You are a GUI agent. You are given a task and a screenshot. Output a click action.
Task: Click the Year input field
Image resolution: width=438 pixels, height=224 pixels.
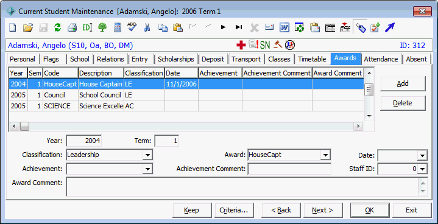click(x=84, y=141)
